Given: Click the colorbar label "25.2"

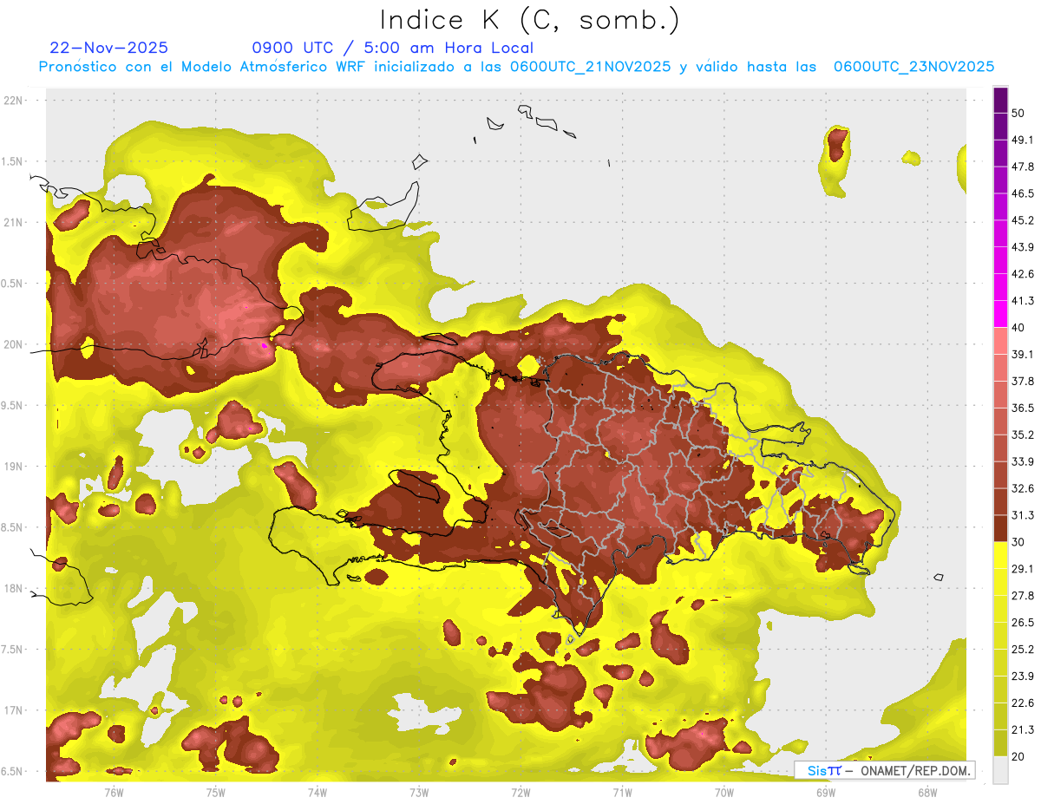Looking at the screenshot, I should click(x=1022, y=650).
